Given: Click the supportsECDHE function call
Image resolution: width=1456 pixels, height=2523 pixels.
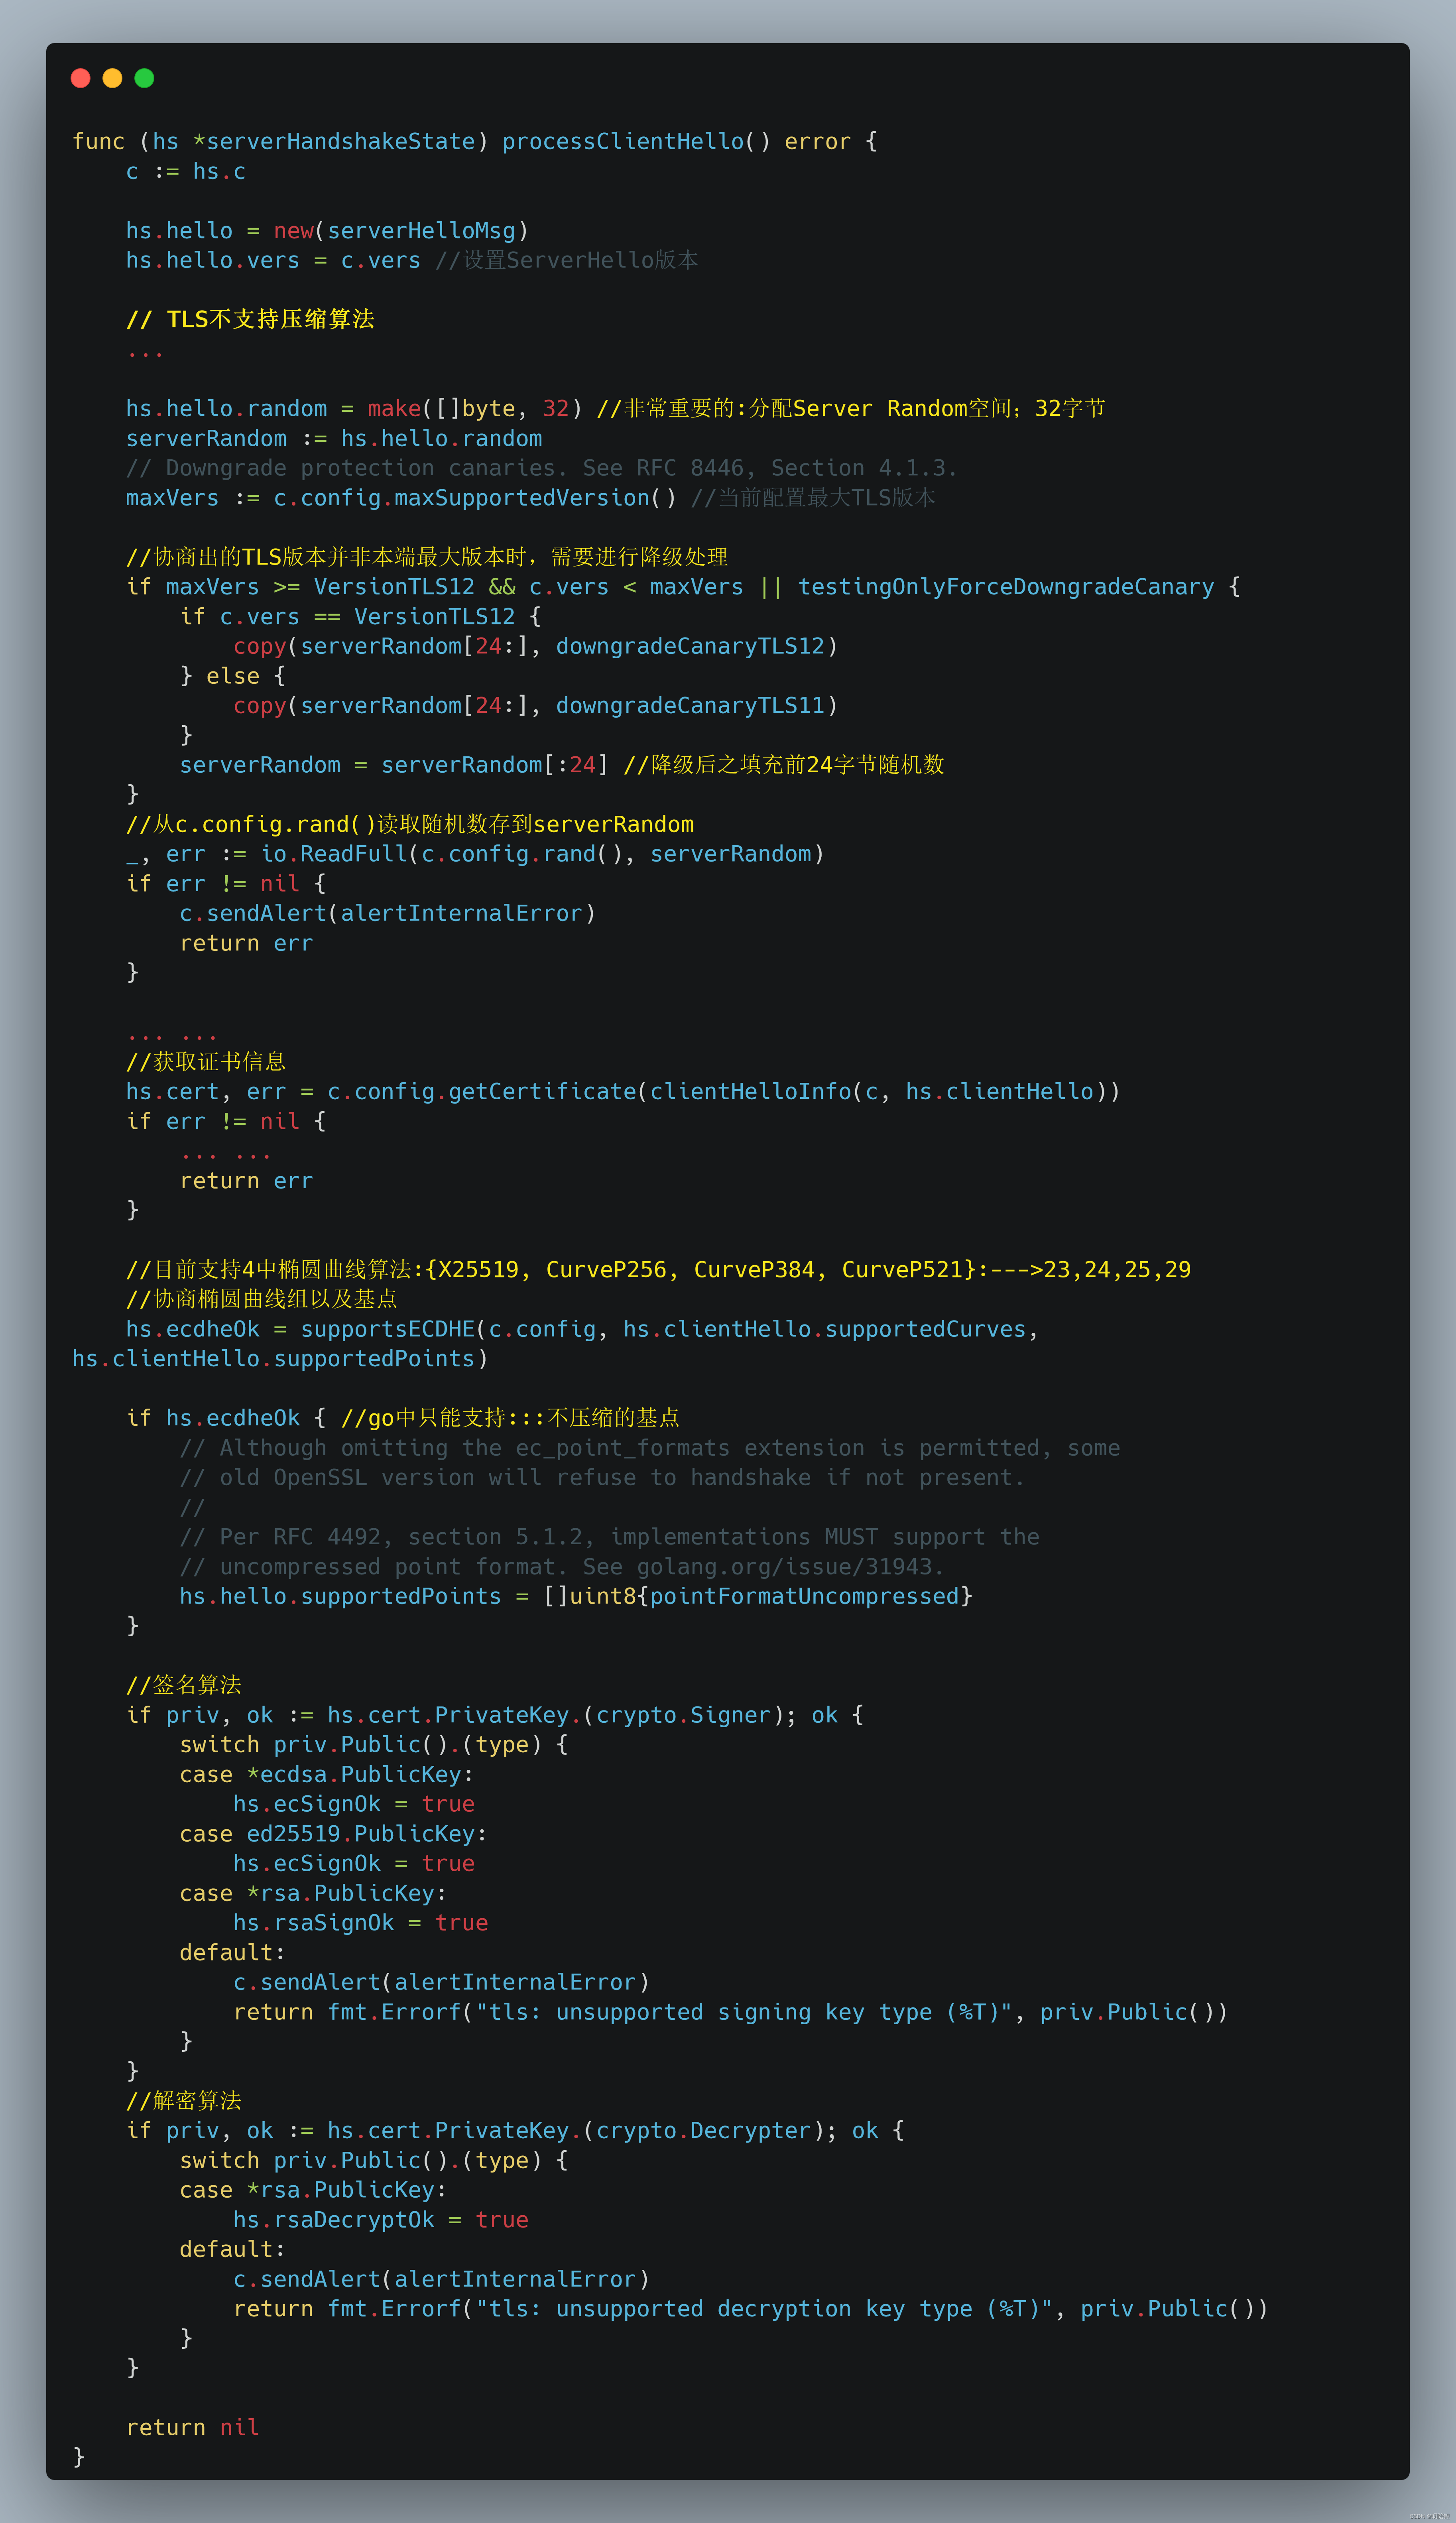Looking at the screenshot, I should (387, 1329).
